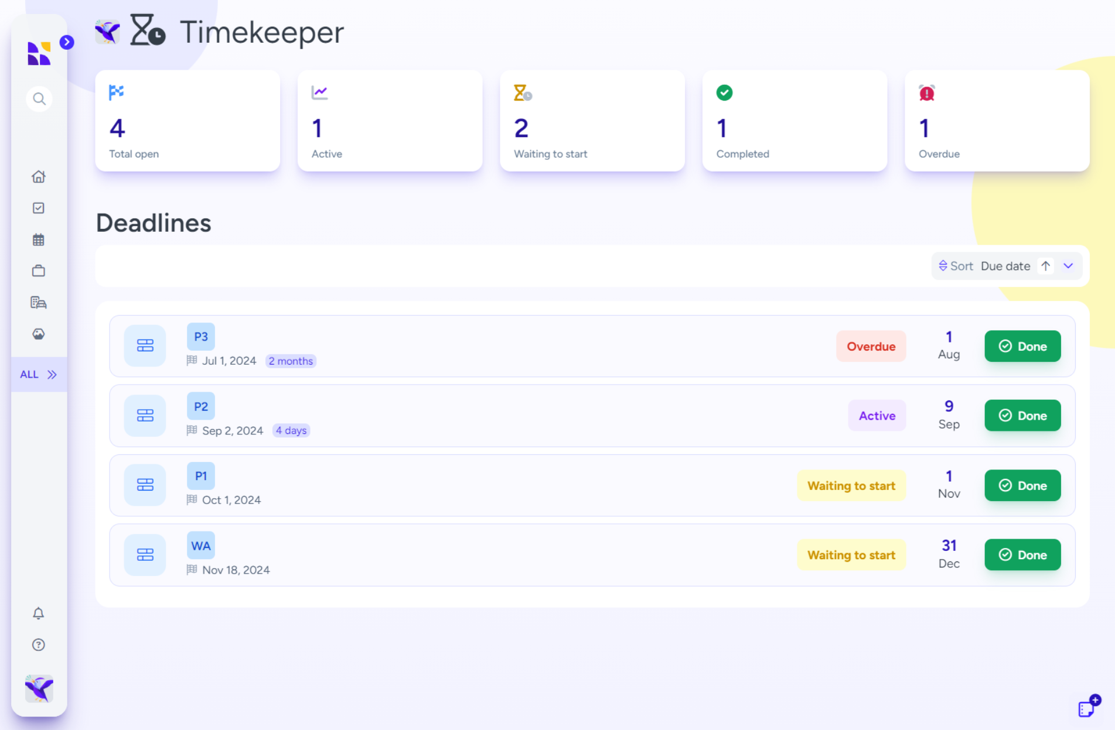Viewport: 1115px width, 730px height.
Task: Open user avatar at sidebar bottom
Action: pyautogui.click(x=39, y=688)
